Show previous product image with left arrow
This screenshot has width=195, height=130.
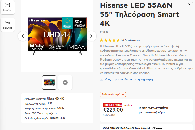[x=23, y=36]
